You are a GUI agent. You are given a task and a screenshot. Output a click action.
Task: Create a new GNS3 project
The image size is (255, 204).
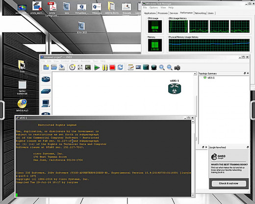46,67
